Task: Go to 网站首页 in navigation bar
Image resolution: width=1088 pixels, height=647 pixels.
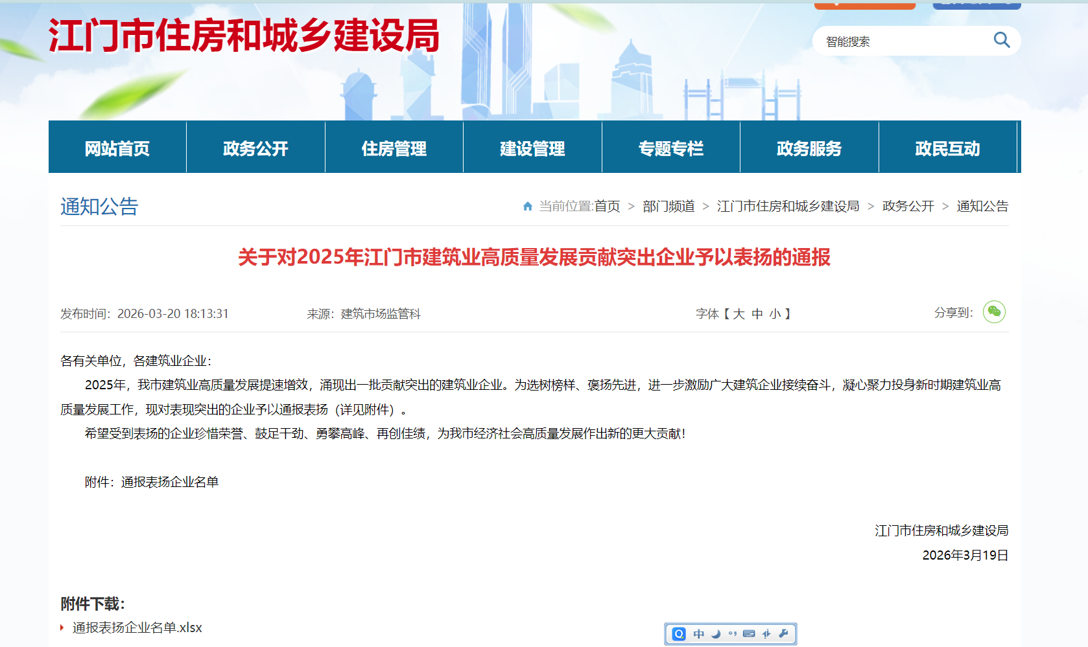Action: point(117,148)
